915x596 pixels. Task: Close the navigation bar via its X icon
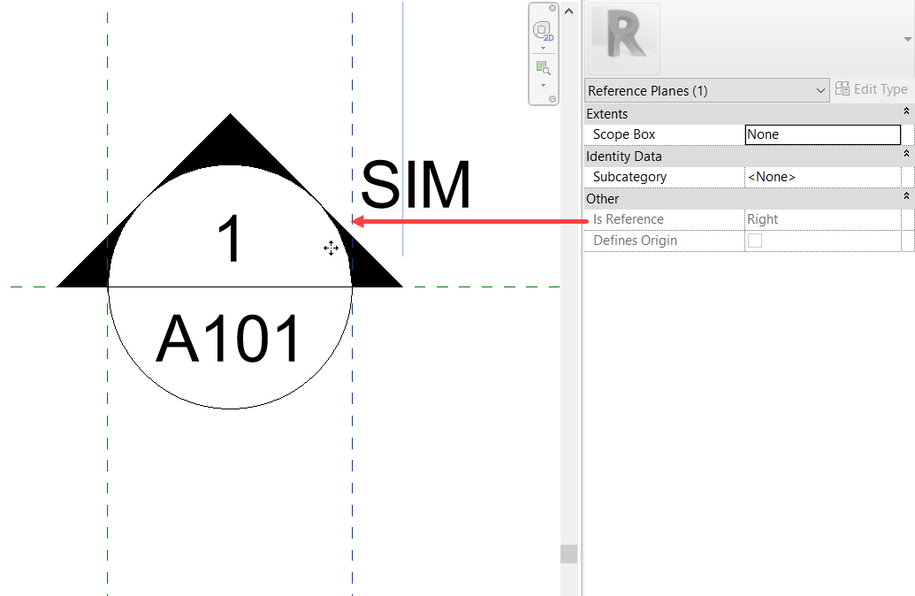[x=553, y=8]
